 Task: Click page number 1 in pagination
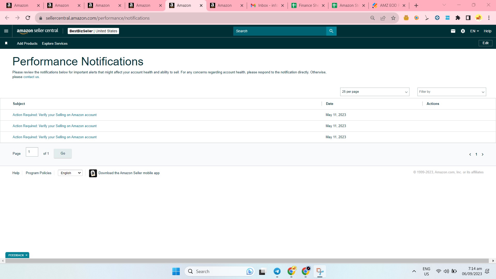coord(476,154)
